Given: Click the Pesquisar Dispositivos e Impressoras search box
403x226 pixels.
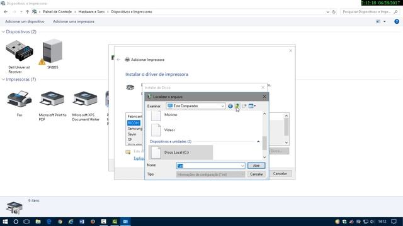Looking at the screenshot, I should 370,12.
